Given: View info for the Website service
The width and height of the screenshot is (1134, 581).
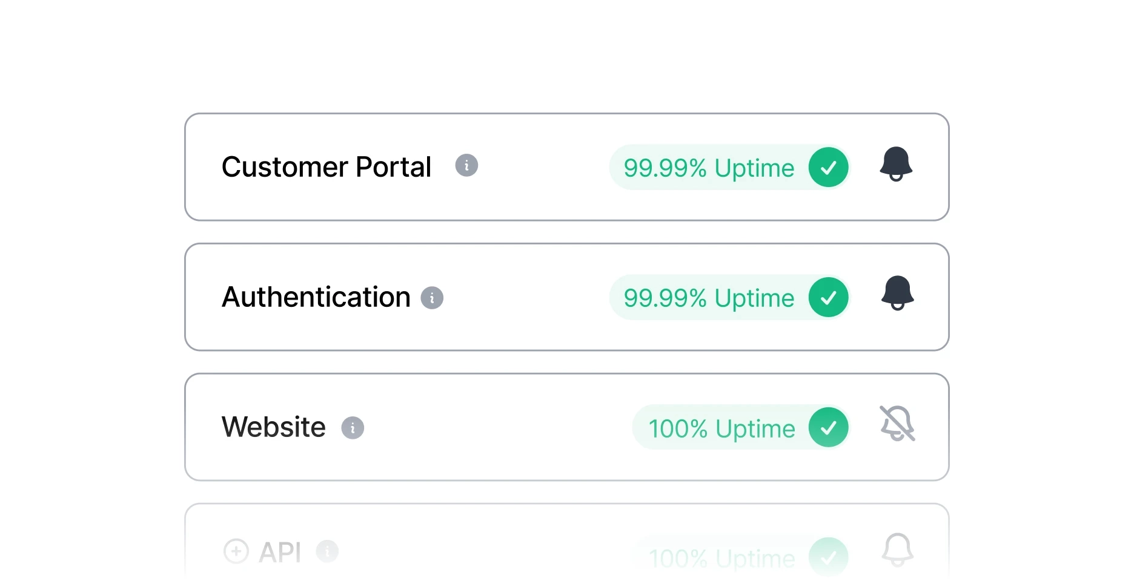Looking at the screenshot, I should (353, 427).
